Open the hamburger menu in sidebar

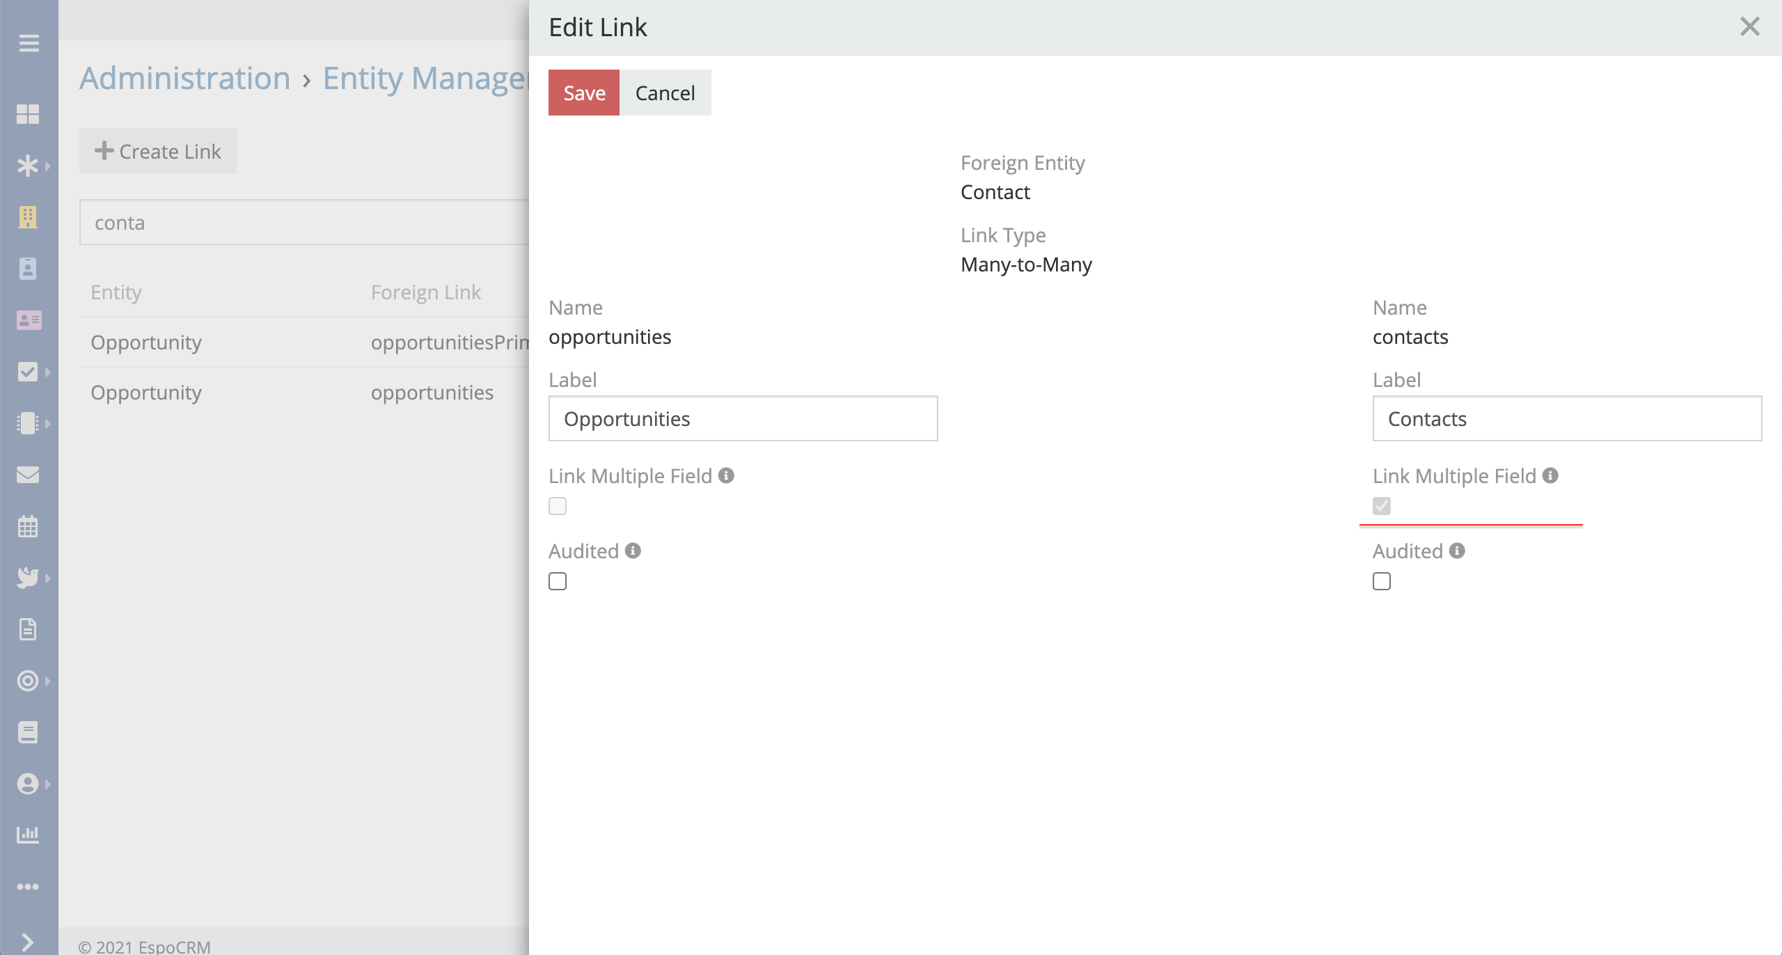pyautogui.click(x=29, y=43)
